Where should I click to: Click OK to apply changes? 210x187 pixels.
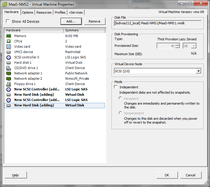click(167, 175)
